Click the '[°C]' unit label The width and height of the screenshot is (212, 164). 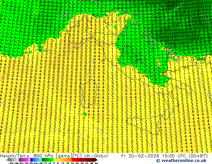[77, 156]
